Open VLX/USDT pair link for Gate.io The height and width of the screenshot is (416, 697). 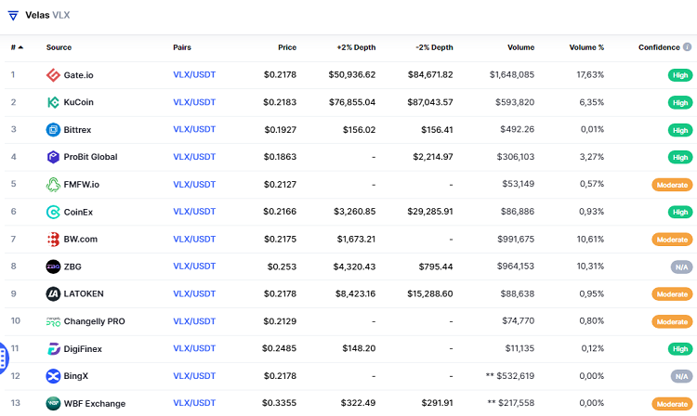click(194, 75)
